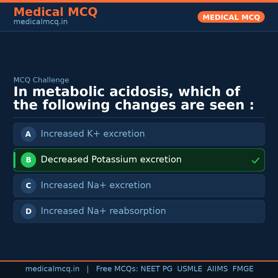Select answer 'Increased K+ excretion'
Image resolution: width=278 pixels, height=278 pixels.
tap(93, 134)
